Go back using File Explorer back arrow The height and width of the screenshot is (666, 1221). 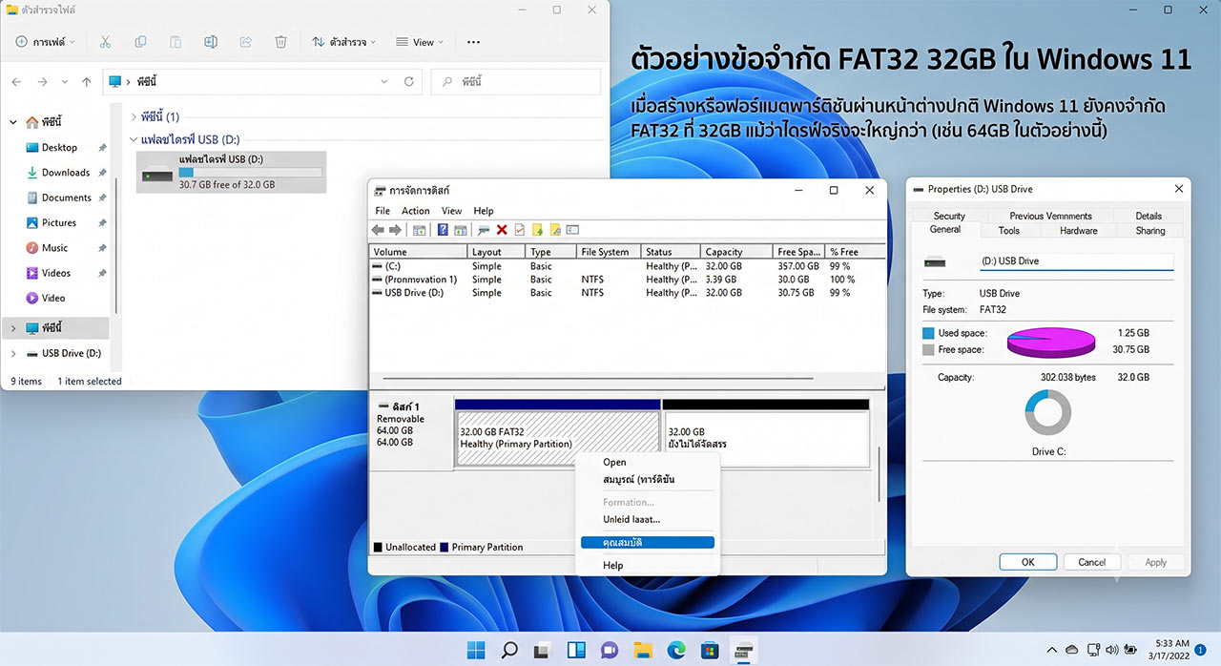16,82
